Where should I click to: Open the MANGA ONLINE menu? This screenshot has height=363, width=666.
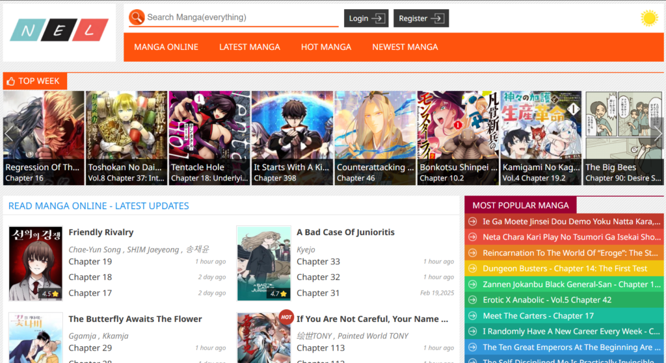[x=166, y=47]
